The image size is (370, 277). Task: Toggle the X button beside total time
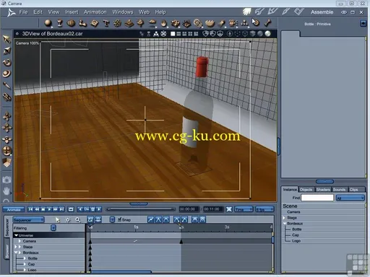point(229,209)
